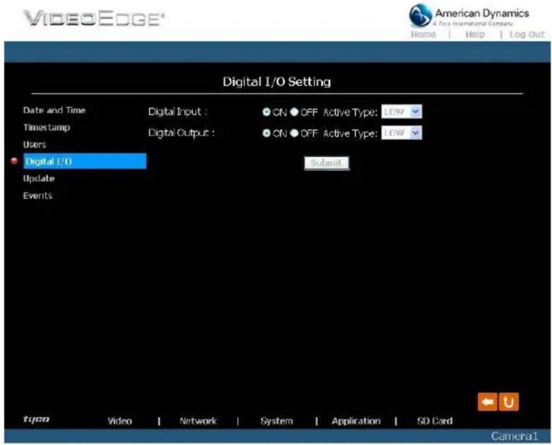
Task: Click the Digital Input label
Action: point(178,112)
